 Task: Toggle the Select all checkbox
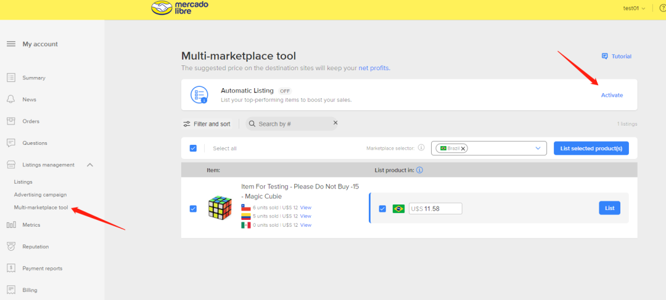193,148
